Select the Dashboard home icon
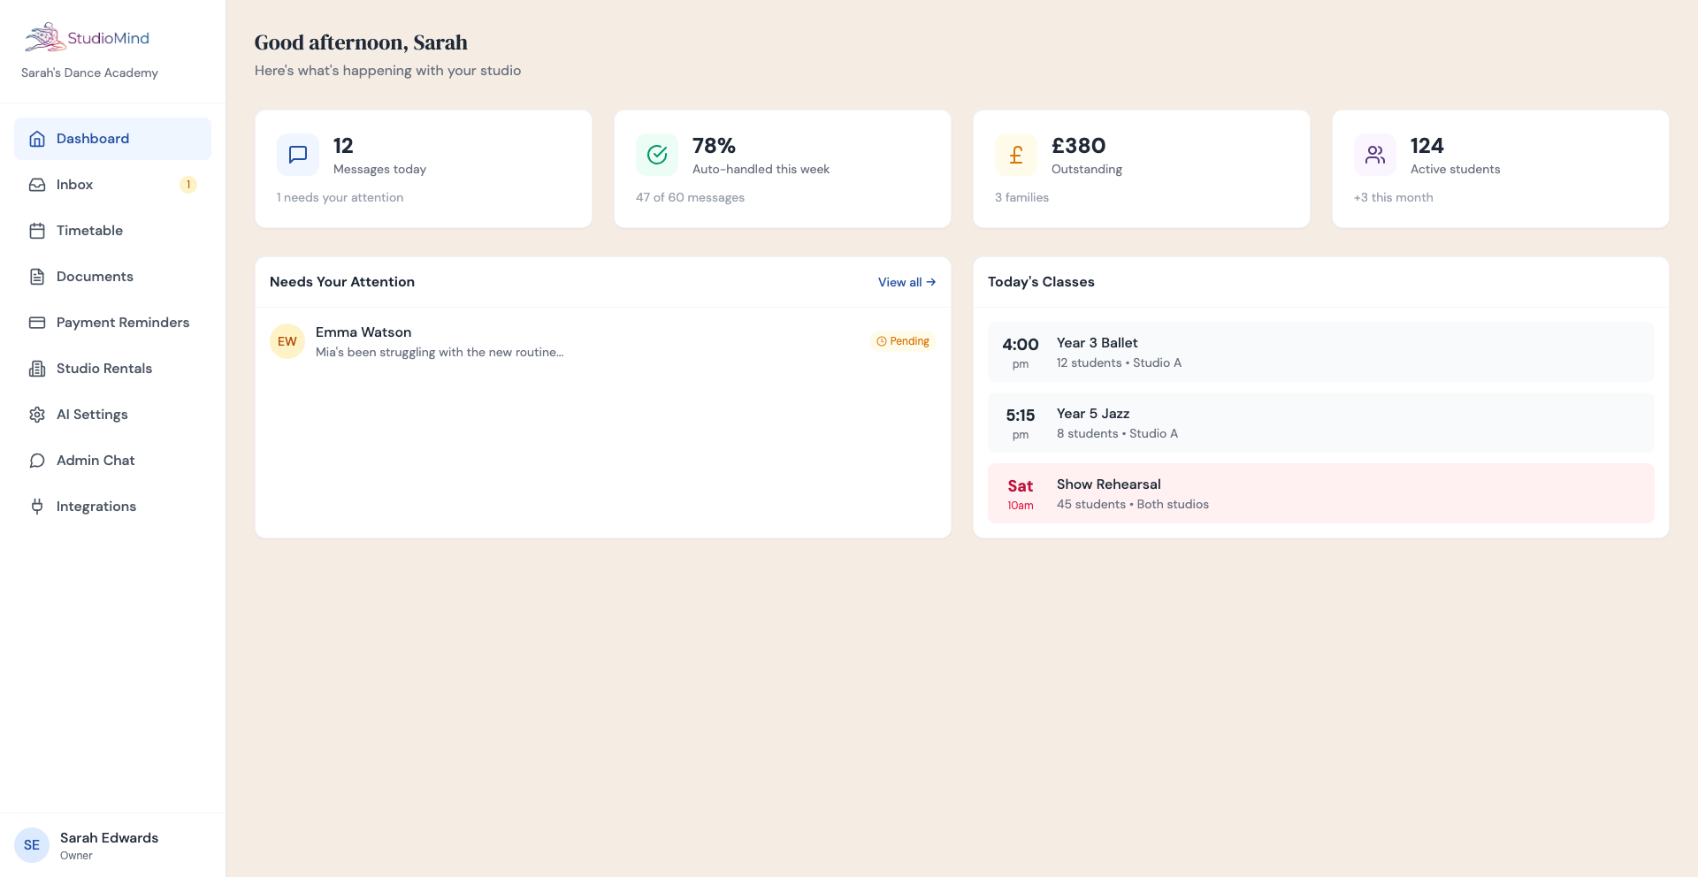The width and height of the screenshot is (1698, 877). tap(36, 139)
